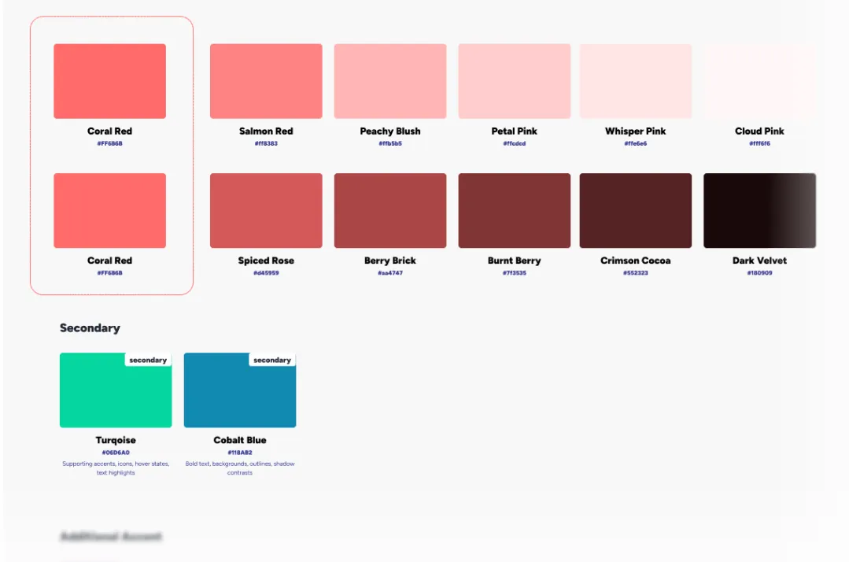
Task: Click the #118AB2 hex code under Cobalt Blue
Action: tap(239, 452)
